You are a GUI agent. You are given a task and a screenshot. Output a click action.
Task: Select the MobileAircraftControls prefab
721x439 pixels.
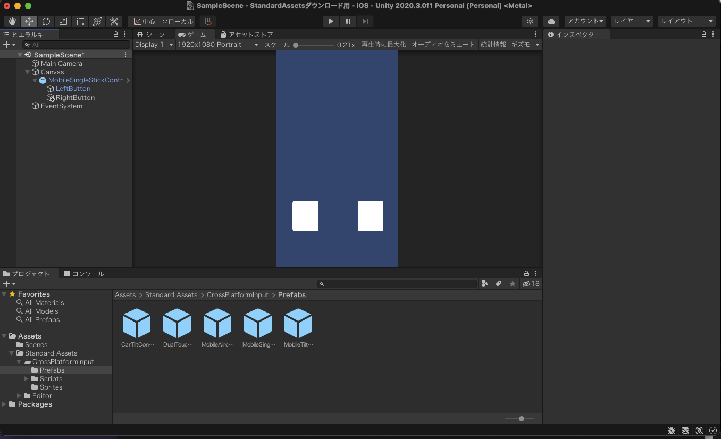coord(217,328)
